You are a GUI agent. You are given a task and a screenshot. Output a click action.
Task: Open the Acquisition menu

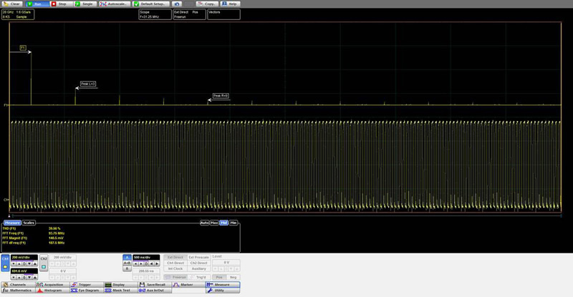52,285
